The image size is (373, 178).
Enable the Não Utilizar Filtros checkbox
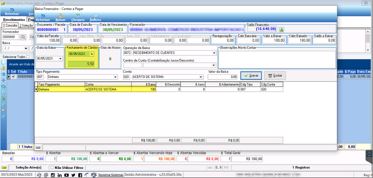point(52,167)
